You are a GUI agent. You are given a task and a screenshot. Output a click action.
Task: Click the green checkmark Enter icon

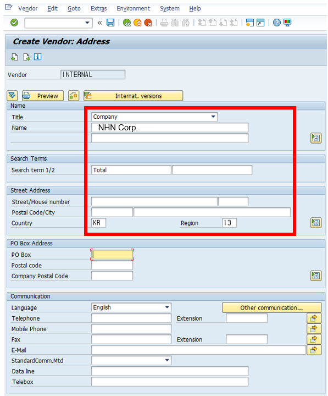[14, 23]
